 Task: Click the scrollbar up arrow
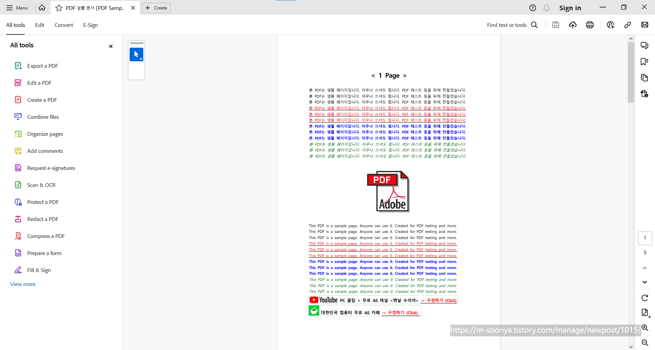point(631,38)
